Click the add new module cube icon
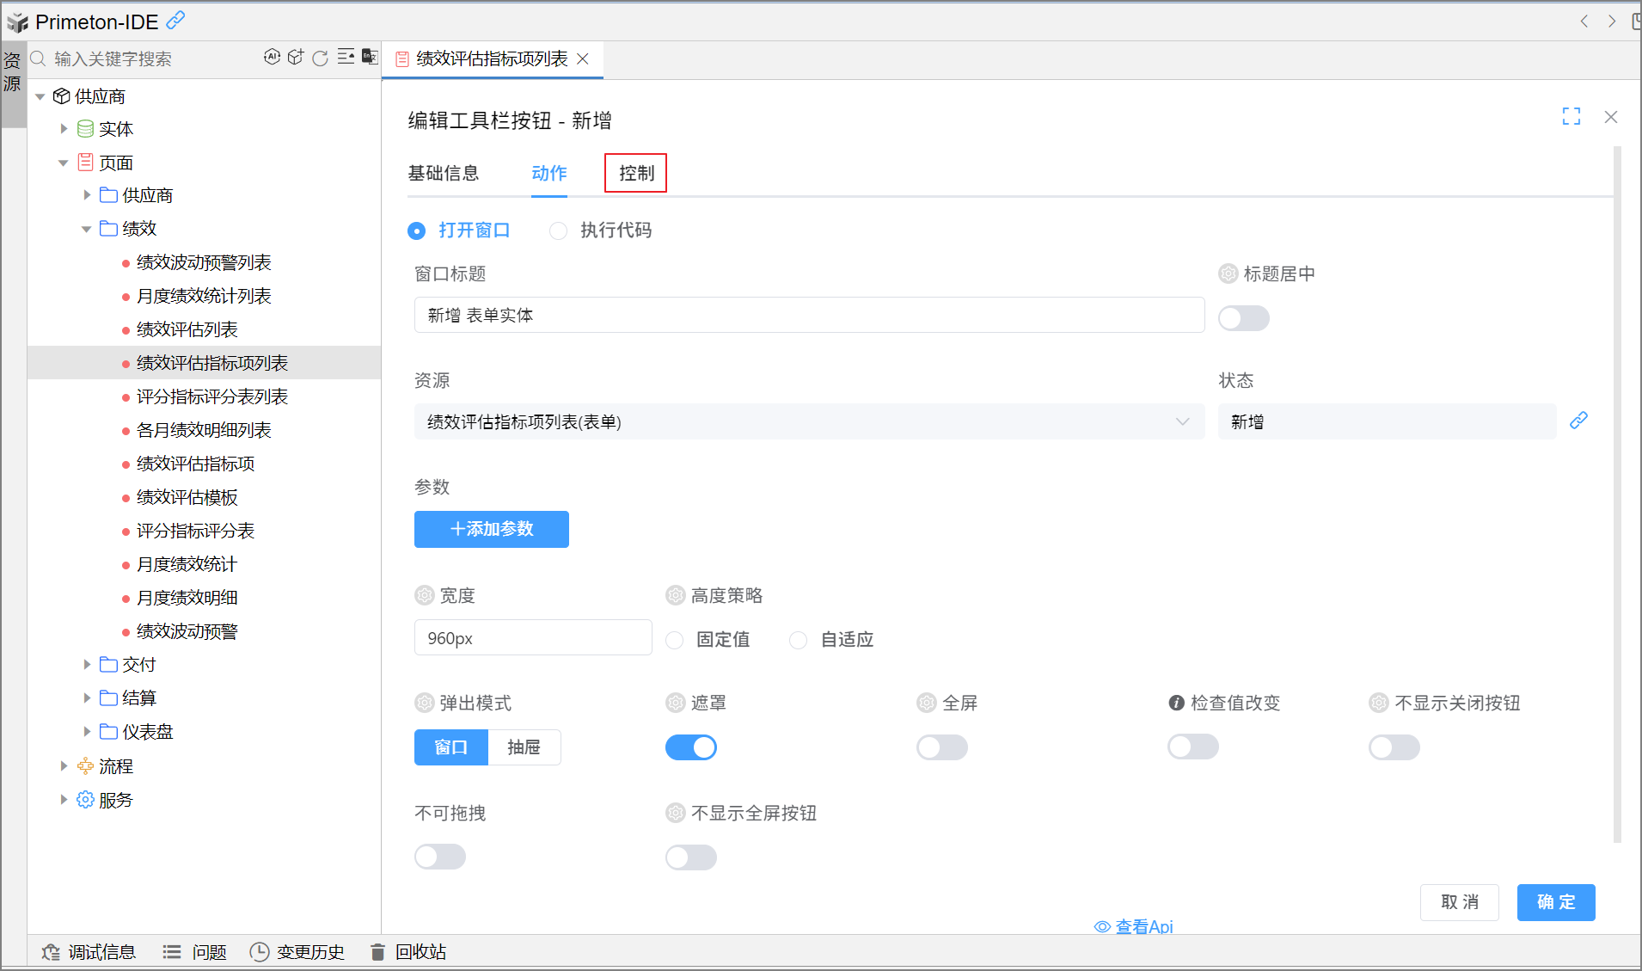 pyautogui.click(x=296, y=58)
